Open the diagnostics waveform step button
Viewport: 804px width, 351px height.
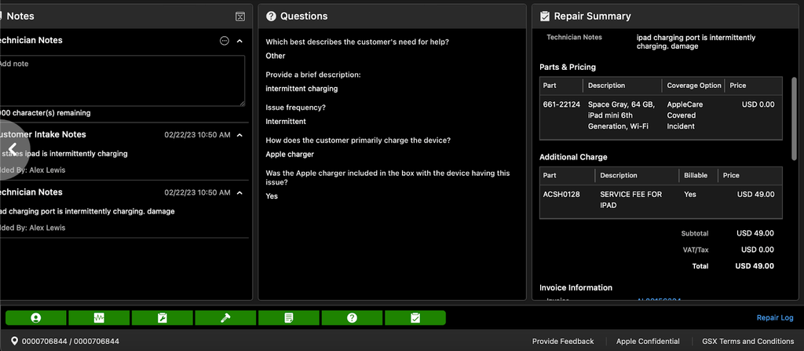99,318
